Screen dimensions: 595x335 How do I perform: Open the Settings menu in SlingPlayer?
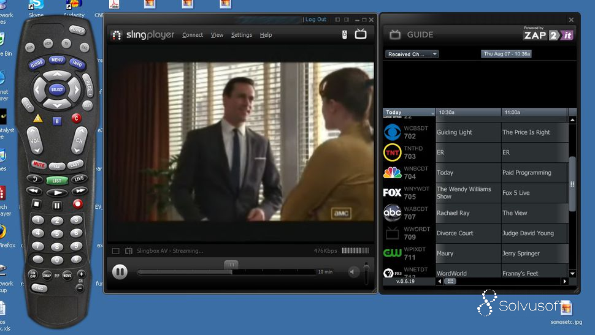click(242, 35)
